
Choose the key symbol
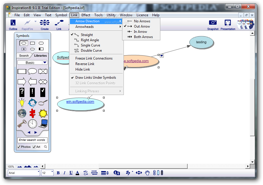tap(22, 124)
